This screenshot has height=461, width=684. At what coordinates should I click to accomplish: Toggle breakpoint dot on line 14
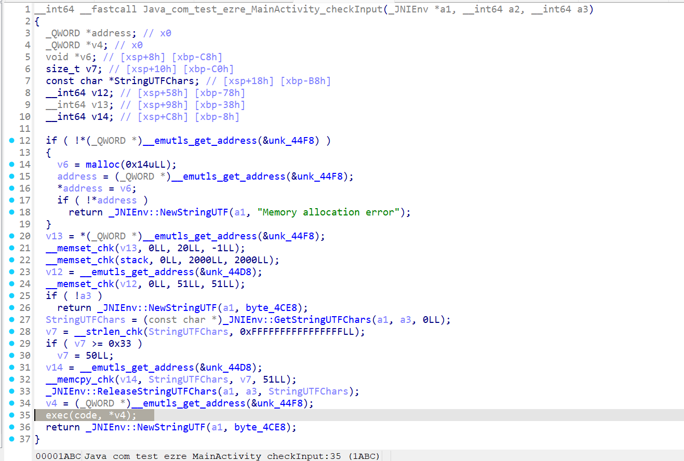coord(11,165)
